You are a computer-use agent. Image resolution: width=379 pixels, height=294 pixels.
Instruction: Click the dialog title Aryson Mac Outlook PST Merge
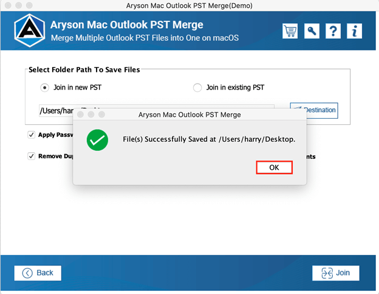click(189, 114)
